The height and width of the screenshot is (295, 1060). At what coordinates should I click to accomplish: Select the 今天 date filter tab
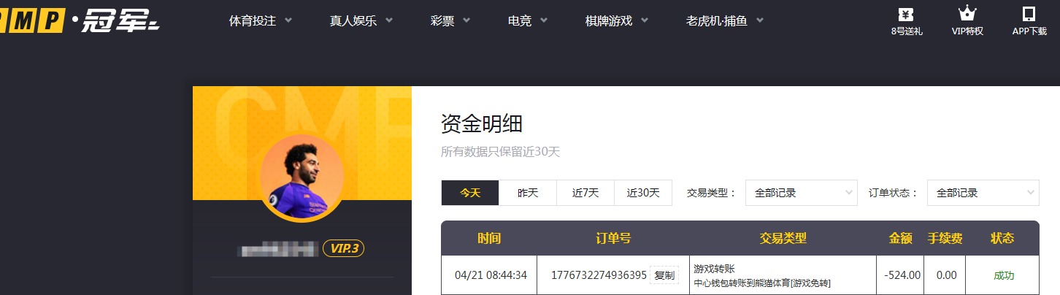[x=470, y=193]
